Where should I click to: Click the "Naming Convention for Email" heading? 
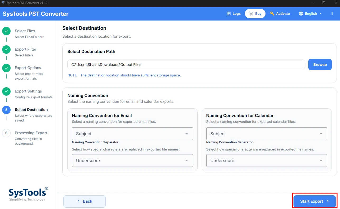[102, 115]
